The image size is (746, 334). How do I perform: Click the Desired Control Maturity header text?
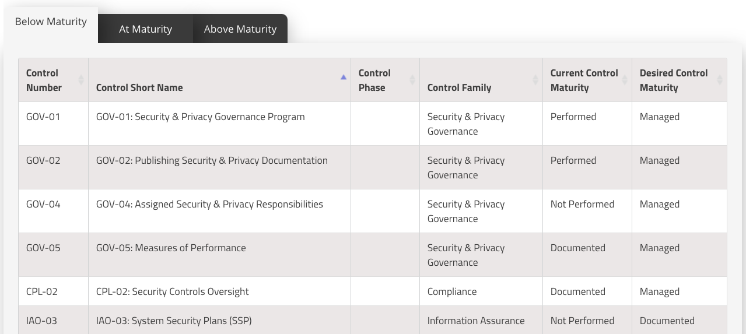point(674,80)
